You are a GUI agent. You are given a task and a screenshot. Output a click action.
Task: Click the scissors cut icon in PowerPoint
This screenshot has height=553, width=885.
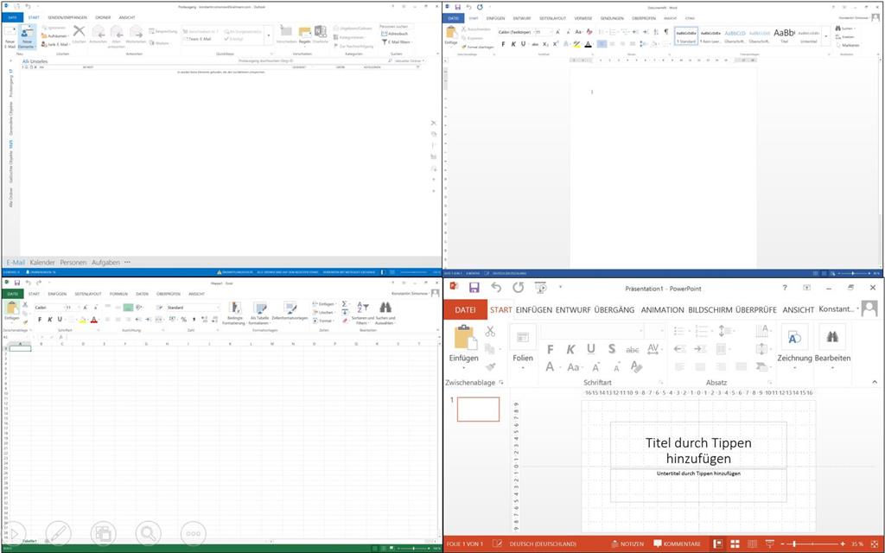490,331
